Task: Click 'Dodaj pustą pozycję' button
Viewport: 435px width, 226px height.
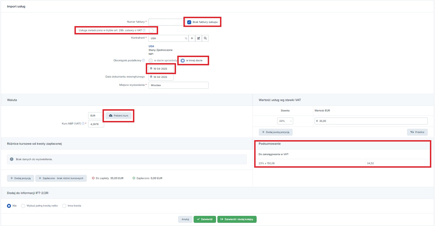Action: (276, 132)
